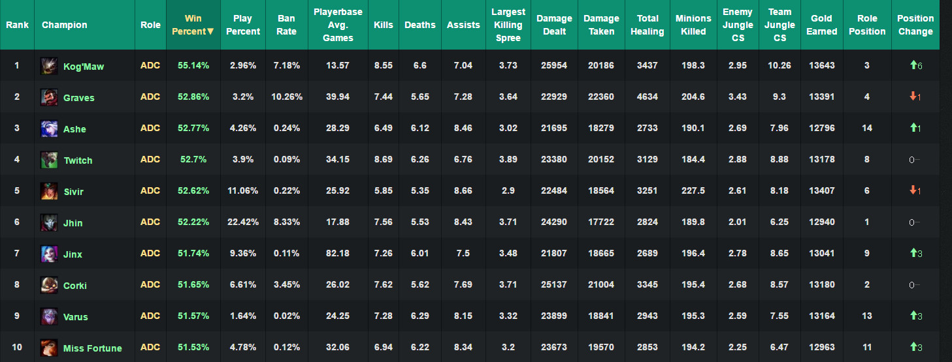Viewport: 952px width, 362px height.
Task: Click red down arrow in Graves row
Action: point(912,97)
